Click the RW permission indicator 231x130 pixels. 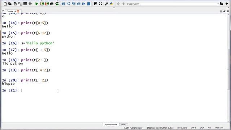tap(209, 128)
